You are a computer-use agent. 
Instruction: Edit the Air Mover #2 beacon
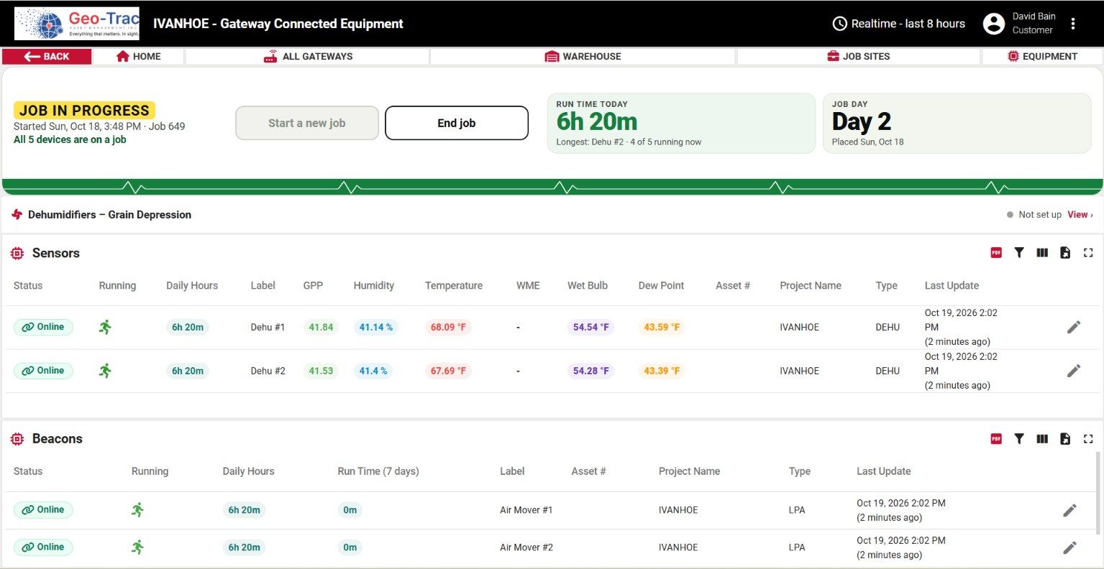coord(1070,547)
